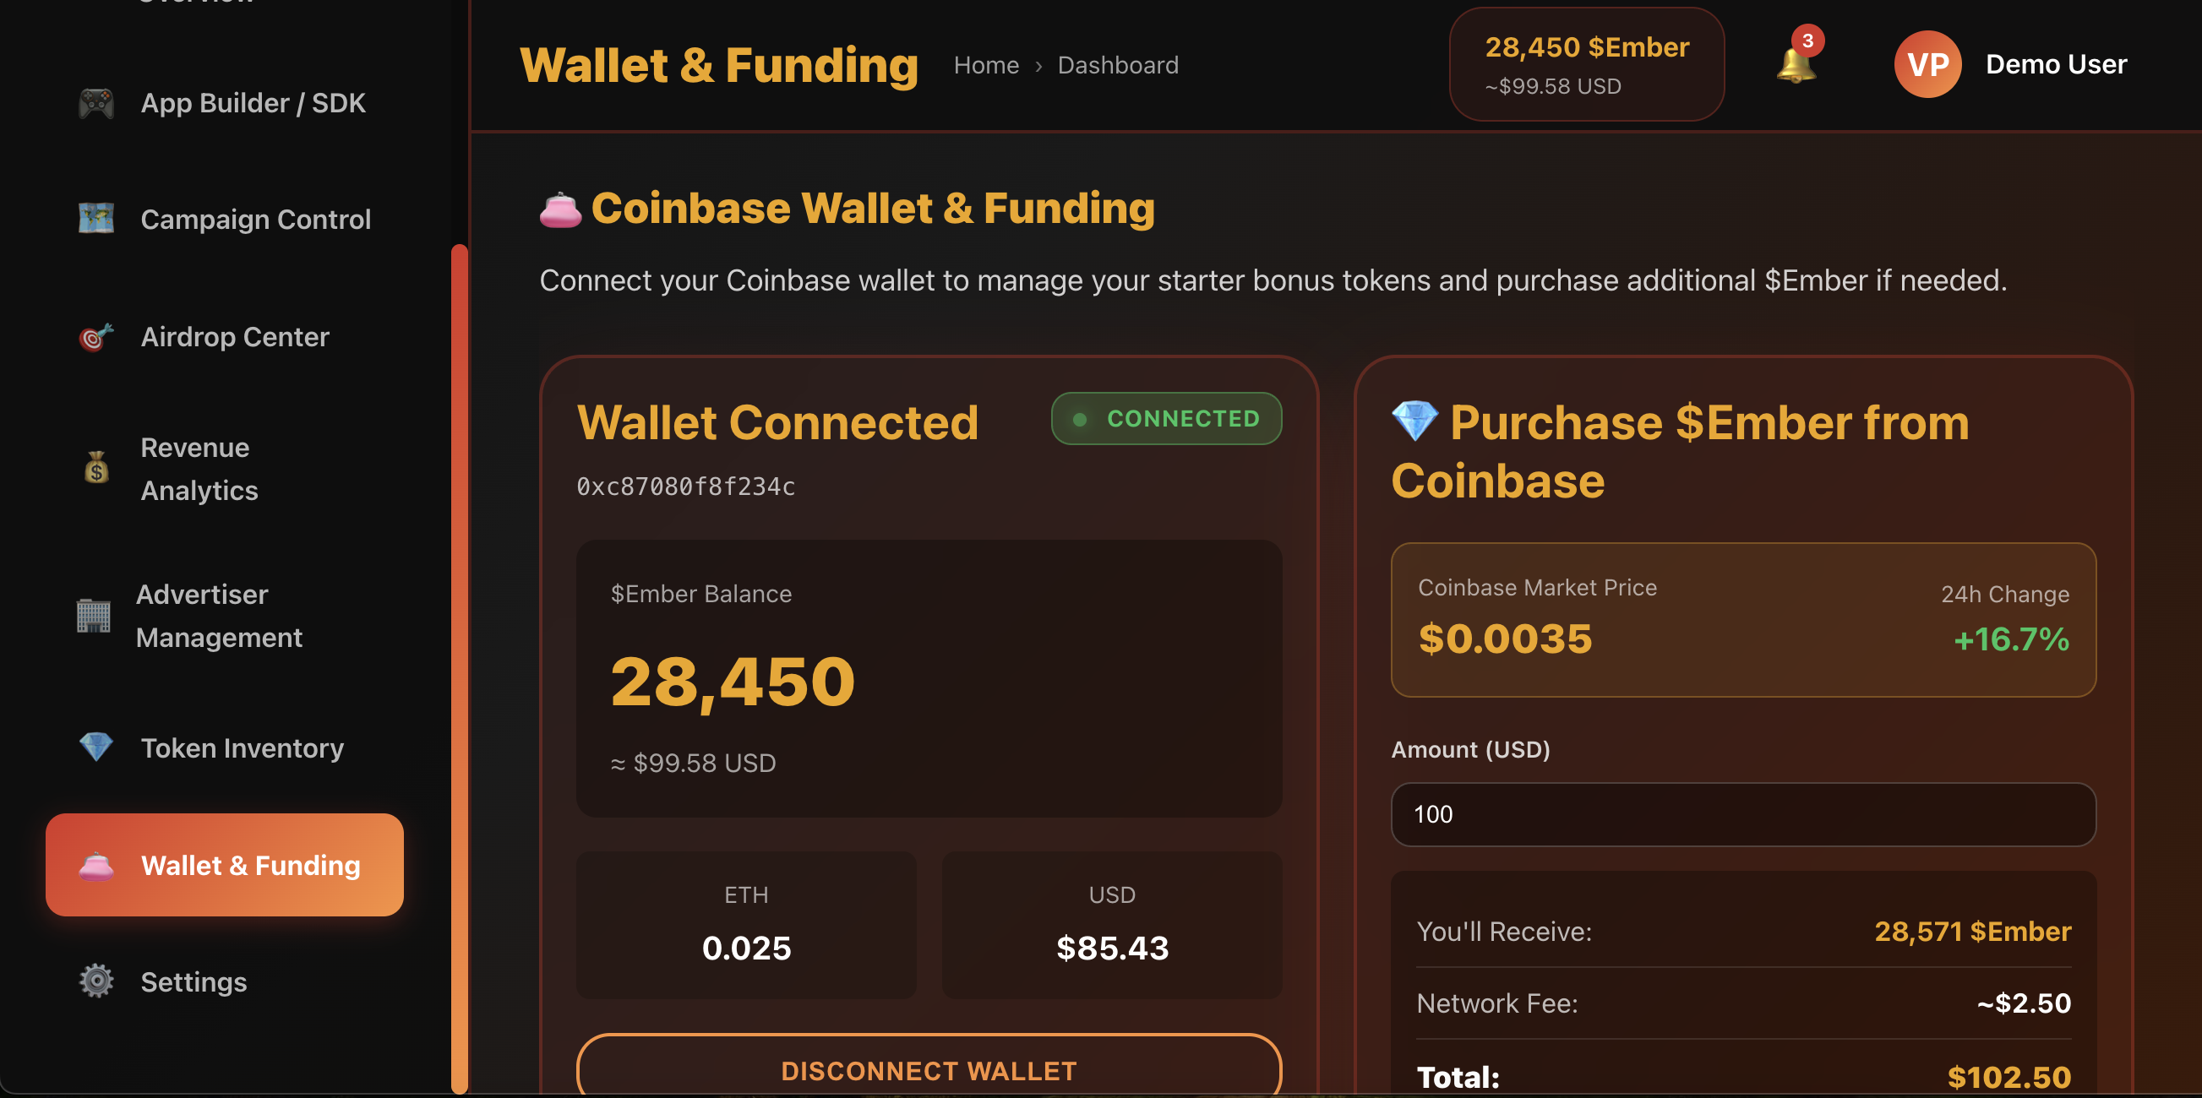Select the Token Inventory diamond icon
This screenshot has height=1098, width=2202.
click(x=95, y=747)
